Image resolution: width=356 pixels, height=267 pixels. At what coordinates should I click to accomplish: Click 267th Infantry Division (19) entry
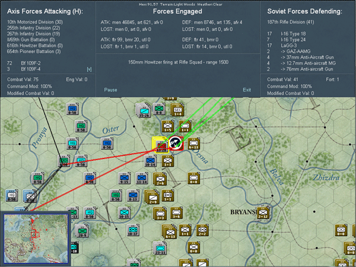[x=33, y=34]
